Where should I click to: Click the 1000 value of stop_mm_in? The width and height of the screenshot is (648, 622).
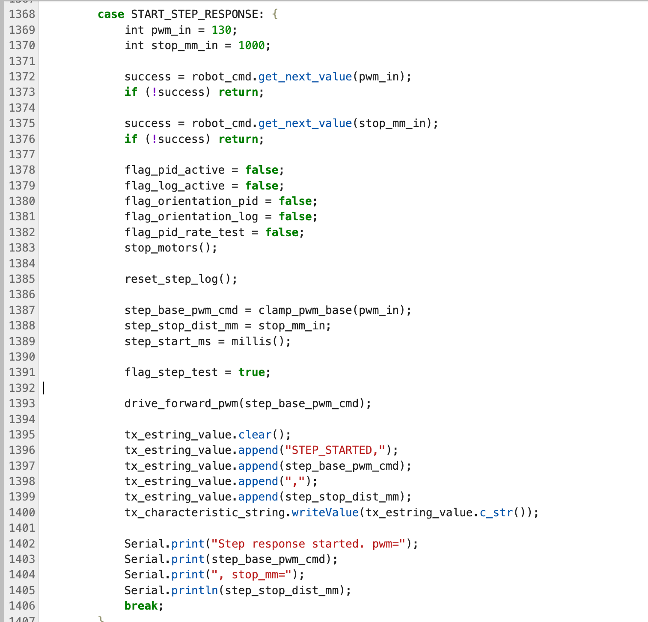[x=251, y=45]
